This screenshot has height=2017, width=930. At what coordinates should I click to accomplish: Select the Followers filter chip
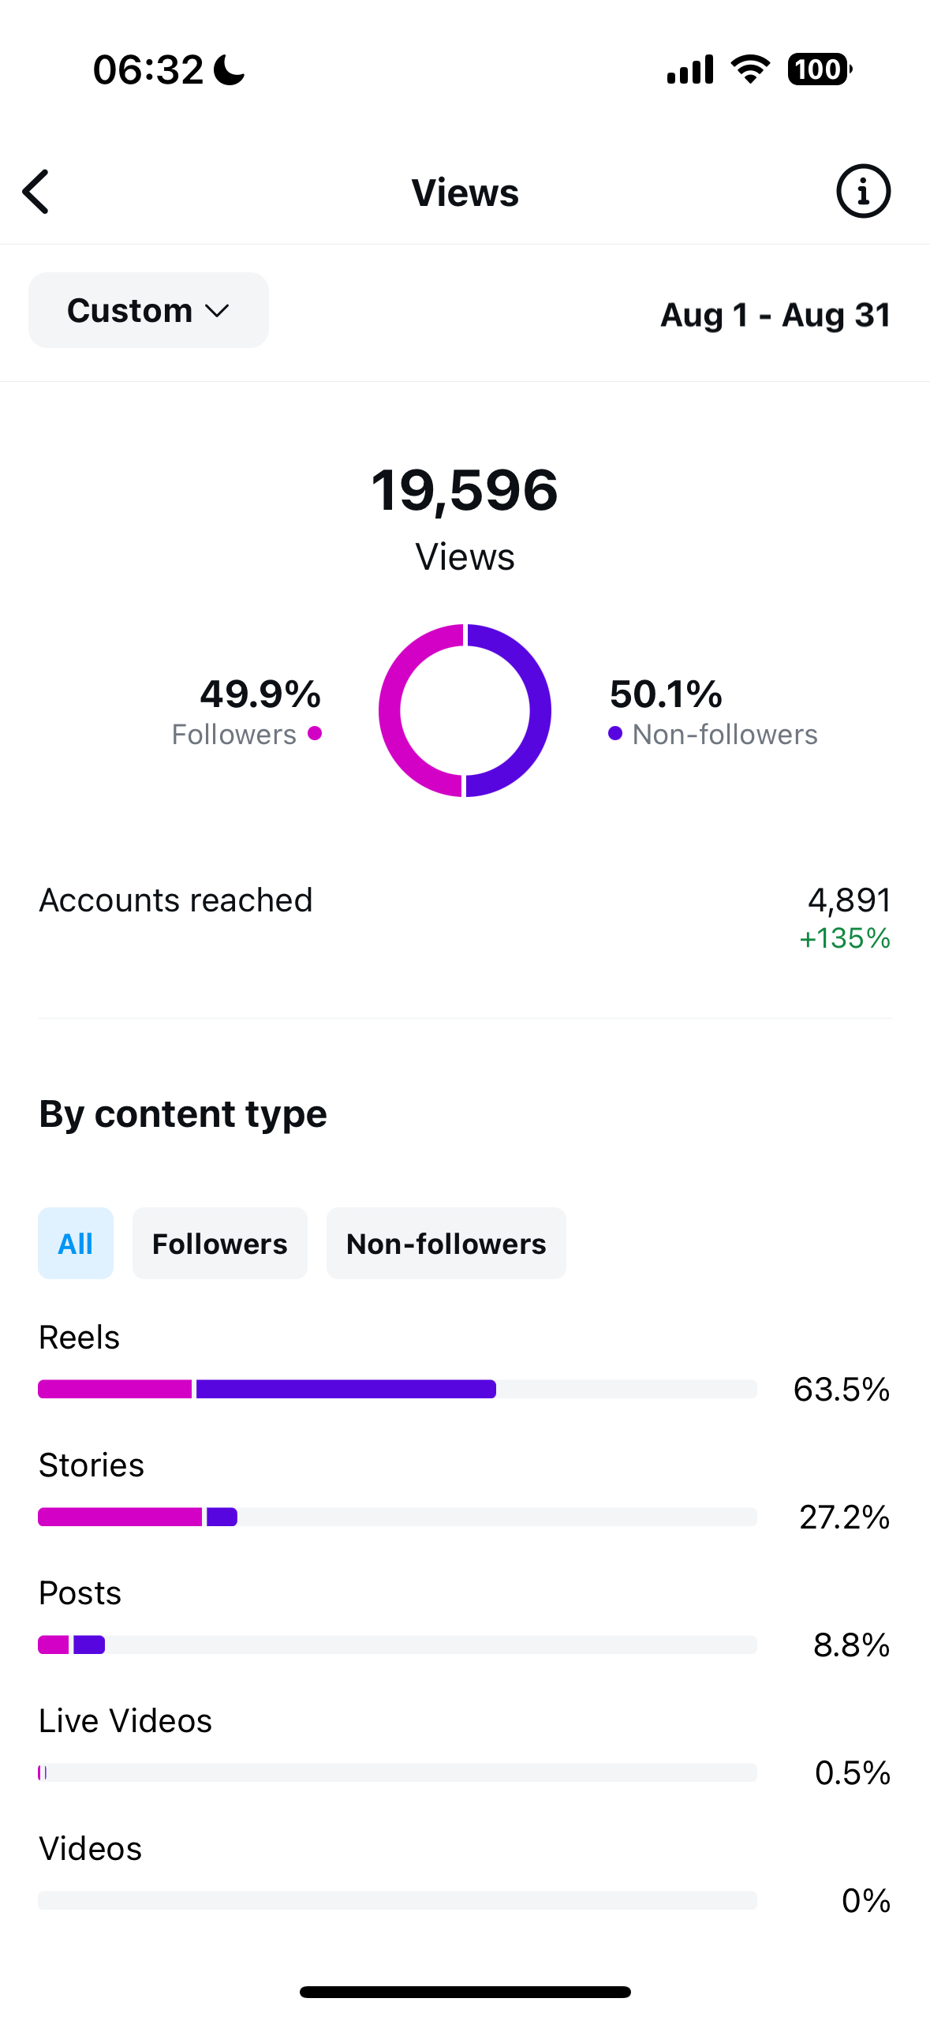click(220, 1244)
